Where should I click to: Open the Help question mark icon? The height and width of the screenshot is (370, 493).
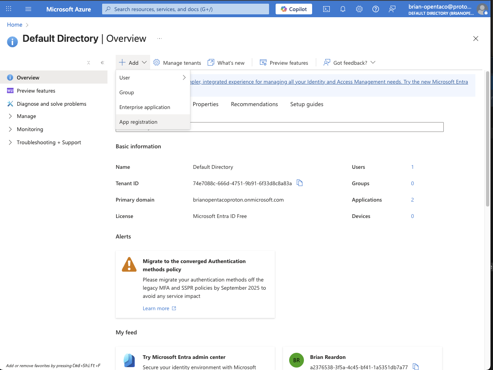376,9
